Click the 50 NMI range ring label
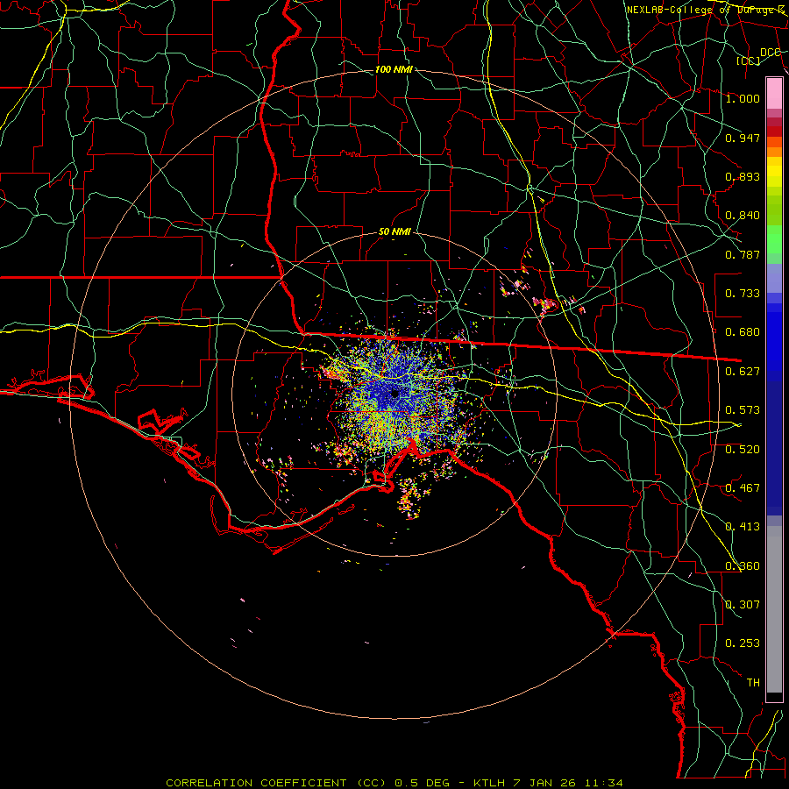This screenshot has width=789, height=789. pyautogui.click(x=394, y=232)
